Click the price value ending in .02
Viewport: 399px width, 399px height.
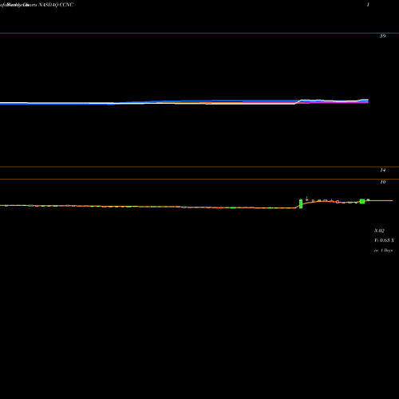point(379,231)
